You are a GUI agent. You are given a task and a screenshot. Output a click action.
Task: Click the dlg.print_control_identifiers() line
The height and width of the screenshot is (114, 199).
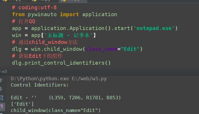(61, 63)
